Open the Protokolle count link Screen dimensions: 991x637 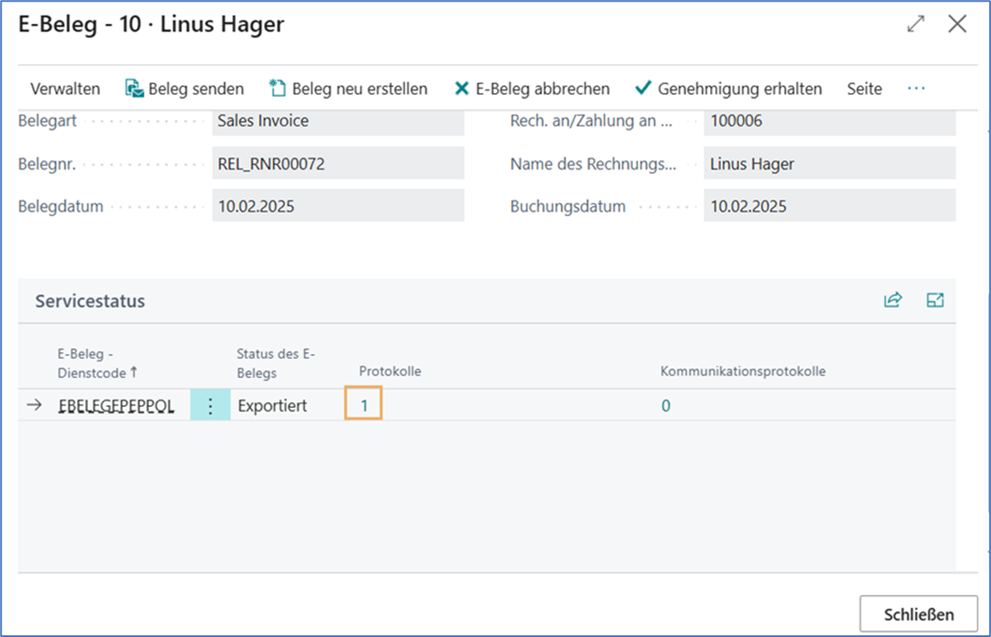[364, 406]
